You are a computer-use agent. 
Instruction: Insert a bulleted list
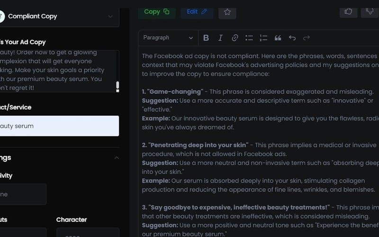pos(249,38)
